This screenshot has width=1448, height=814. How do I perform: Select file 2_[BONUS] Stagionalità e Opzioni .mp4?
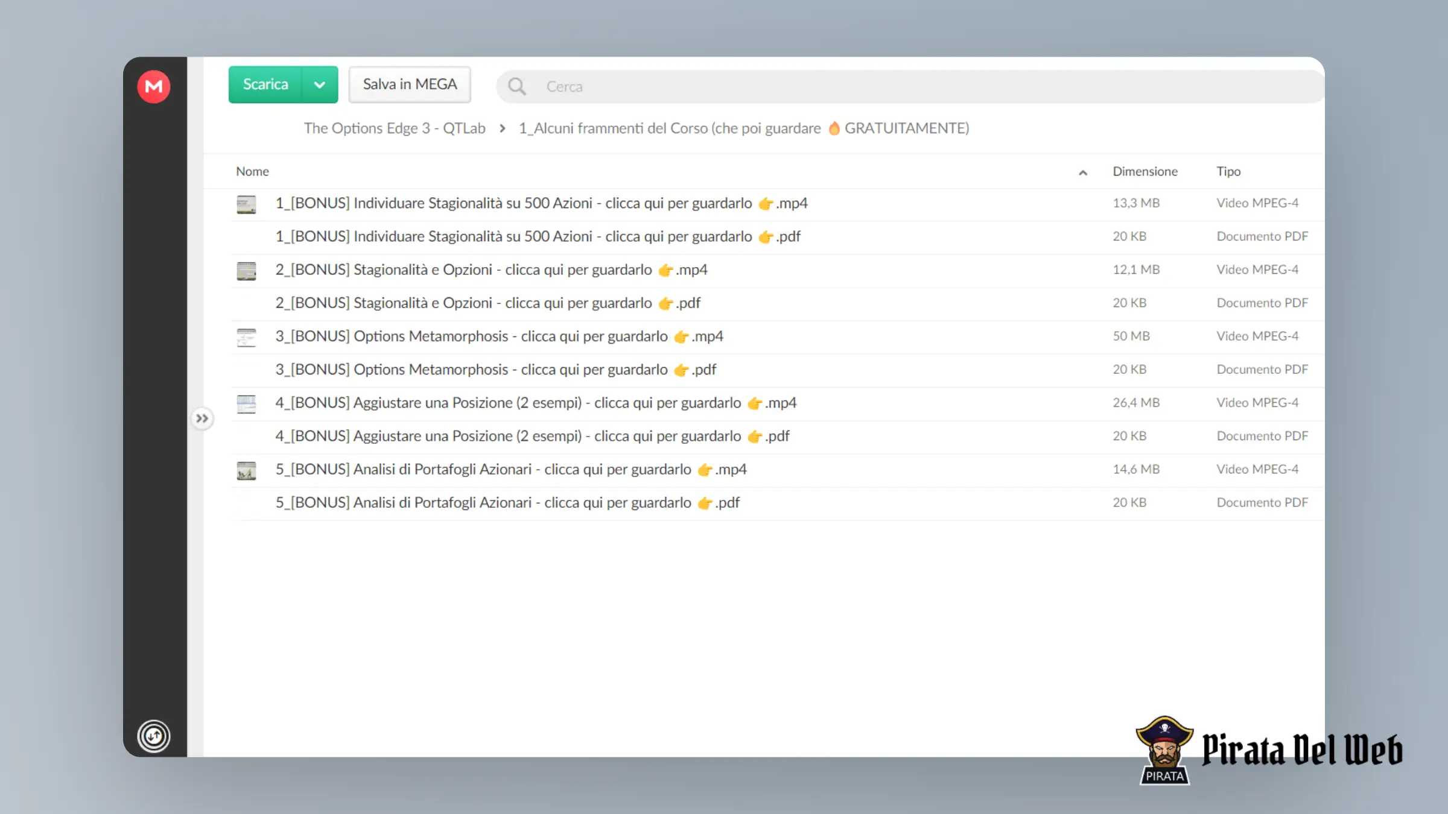tap(491, 270)
